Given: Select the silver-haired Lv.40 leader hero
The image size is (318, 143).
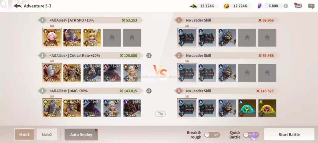Looking at the screenshot, I should point(52,73).
